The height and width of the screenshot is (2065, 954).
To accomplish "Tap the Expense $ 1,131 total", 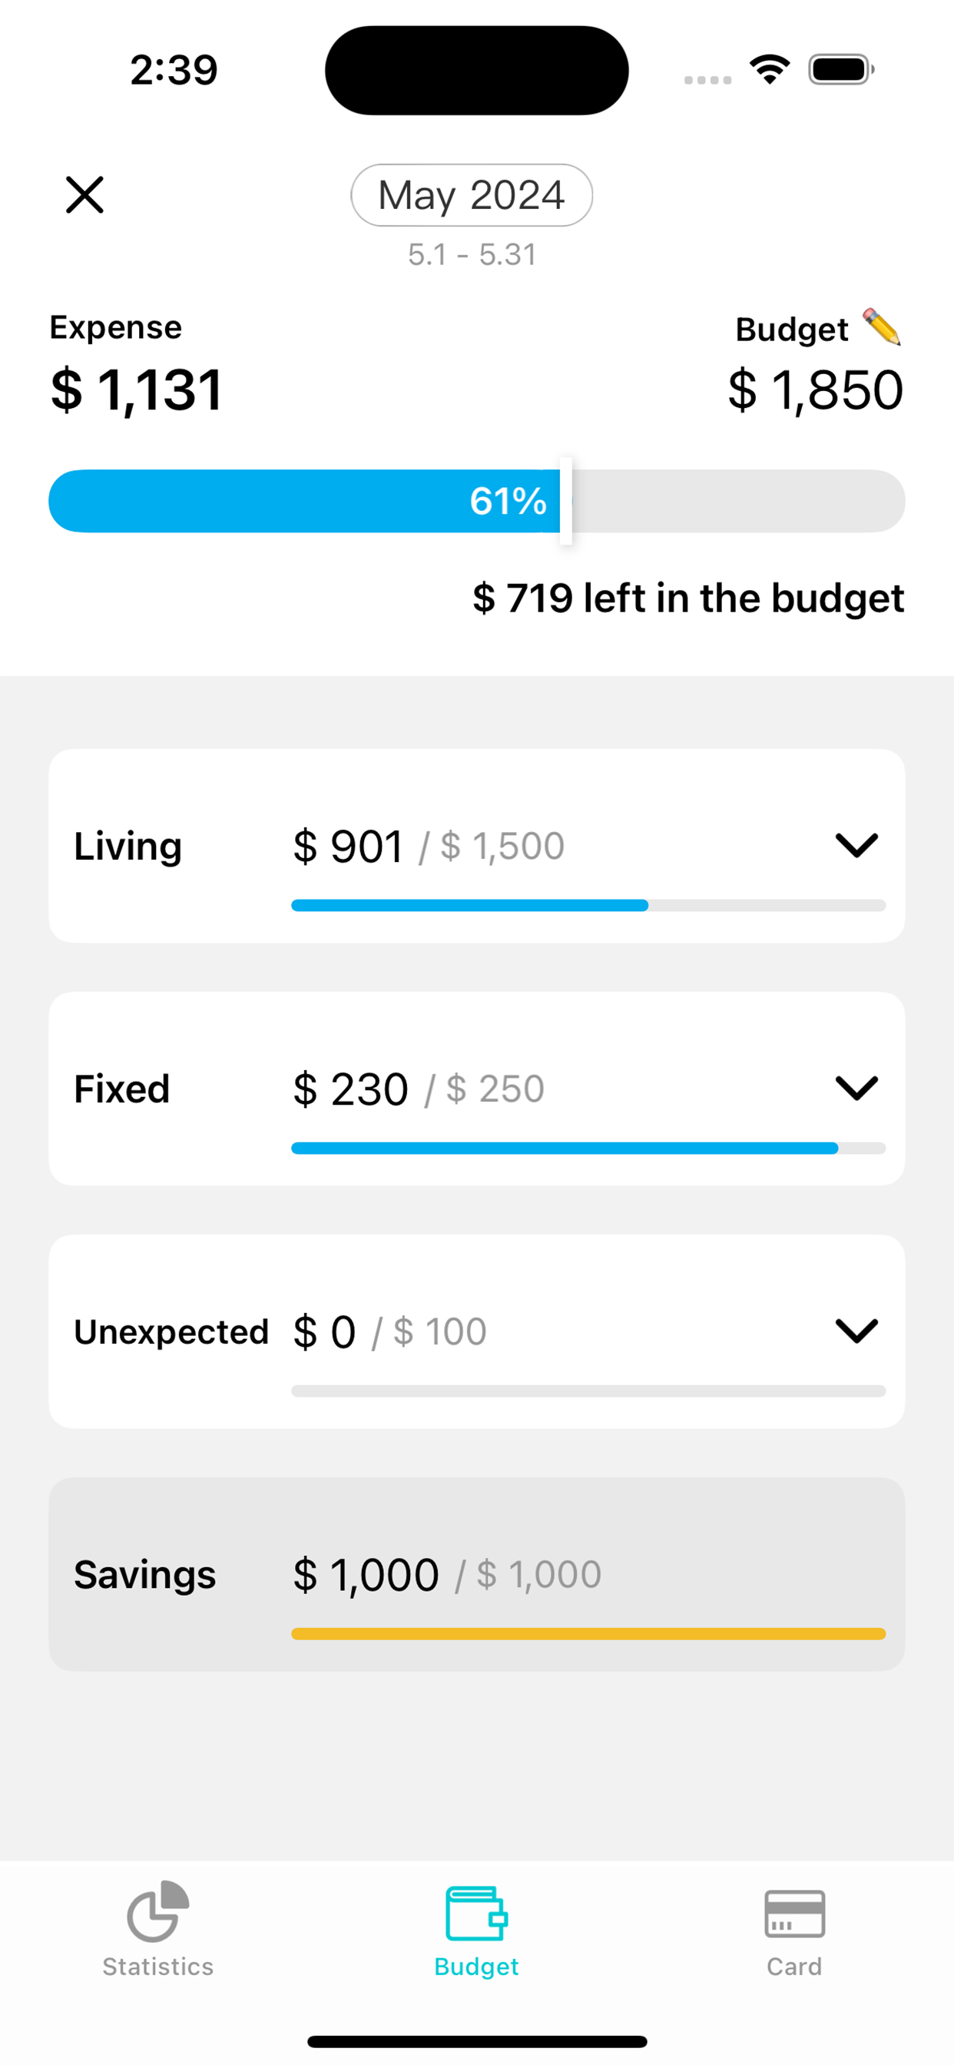I will click(136, 390).
